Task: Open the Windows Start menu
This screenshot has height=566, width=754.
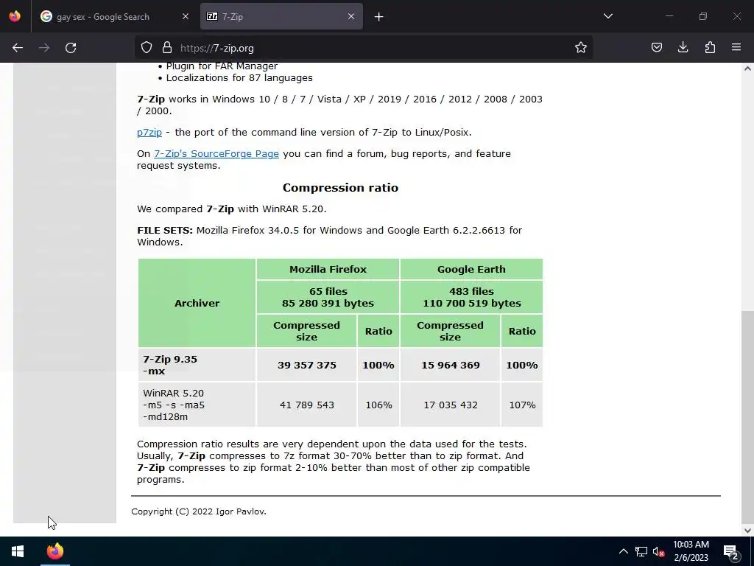Action: (x=18, y=551)
